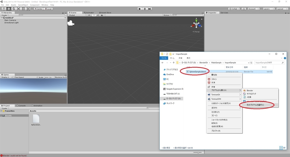Adjust the Game view Scale slider
Viewport: 290px width, 157px height.
pyautogui.click(x=46, y=78)
